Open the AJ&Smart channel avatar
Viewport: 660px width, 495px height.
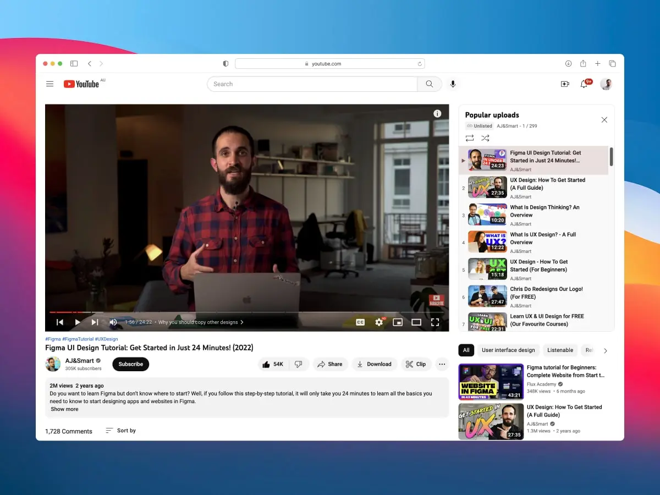point(53,364)
